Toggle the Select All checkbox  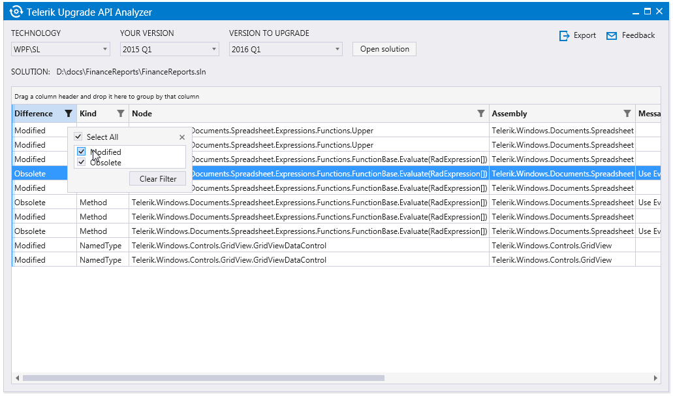tap(78, 137)
